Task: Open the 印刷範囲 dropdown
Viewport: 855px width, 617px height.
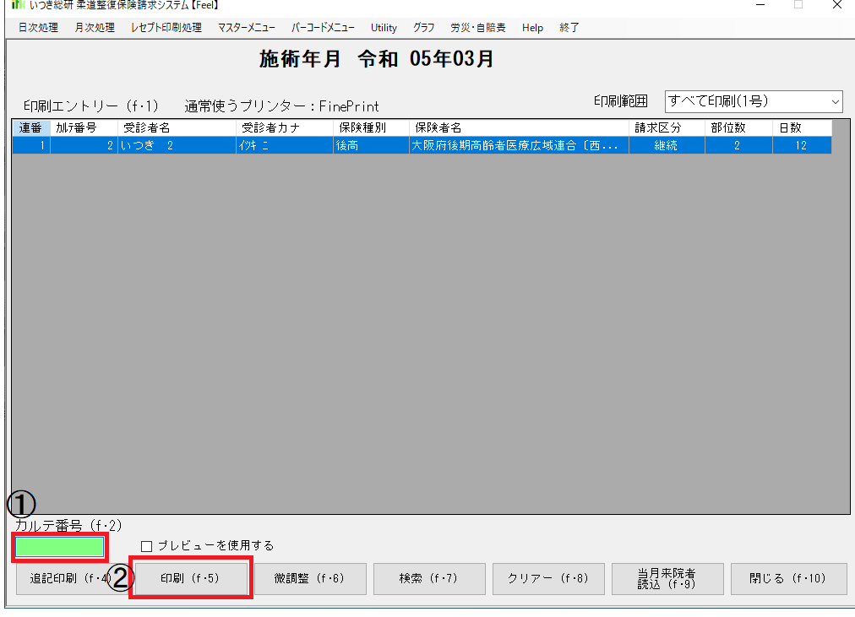Action: pos(754,101)
